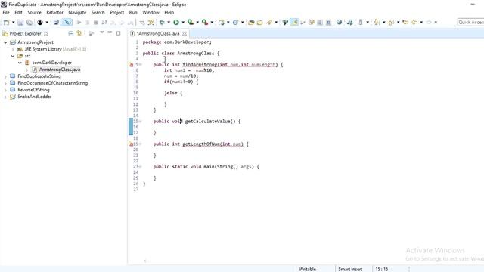The width and height of the screenshot is (484, 272).
Task: Open Project Explorer view menu arrow
Action: click(x=101, y=32)
